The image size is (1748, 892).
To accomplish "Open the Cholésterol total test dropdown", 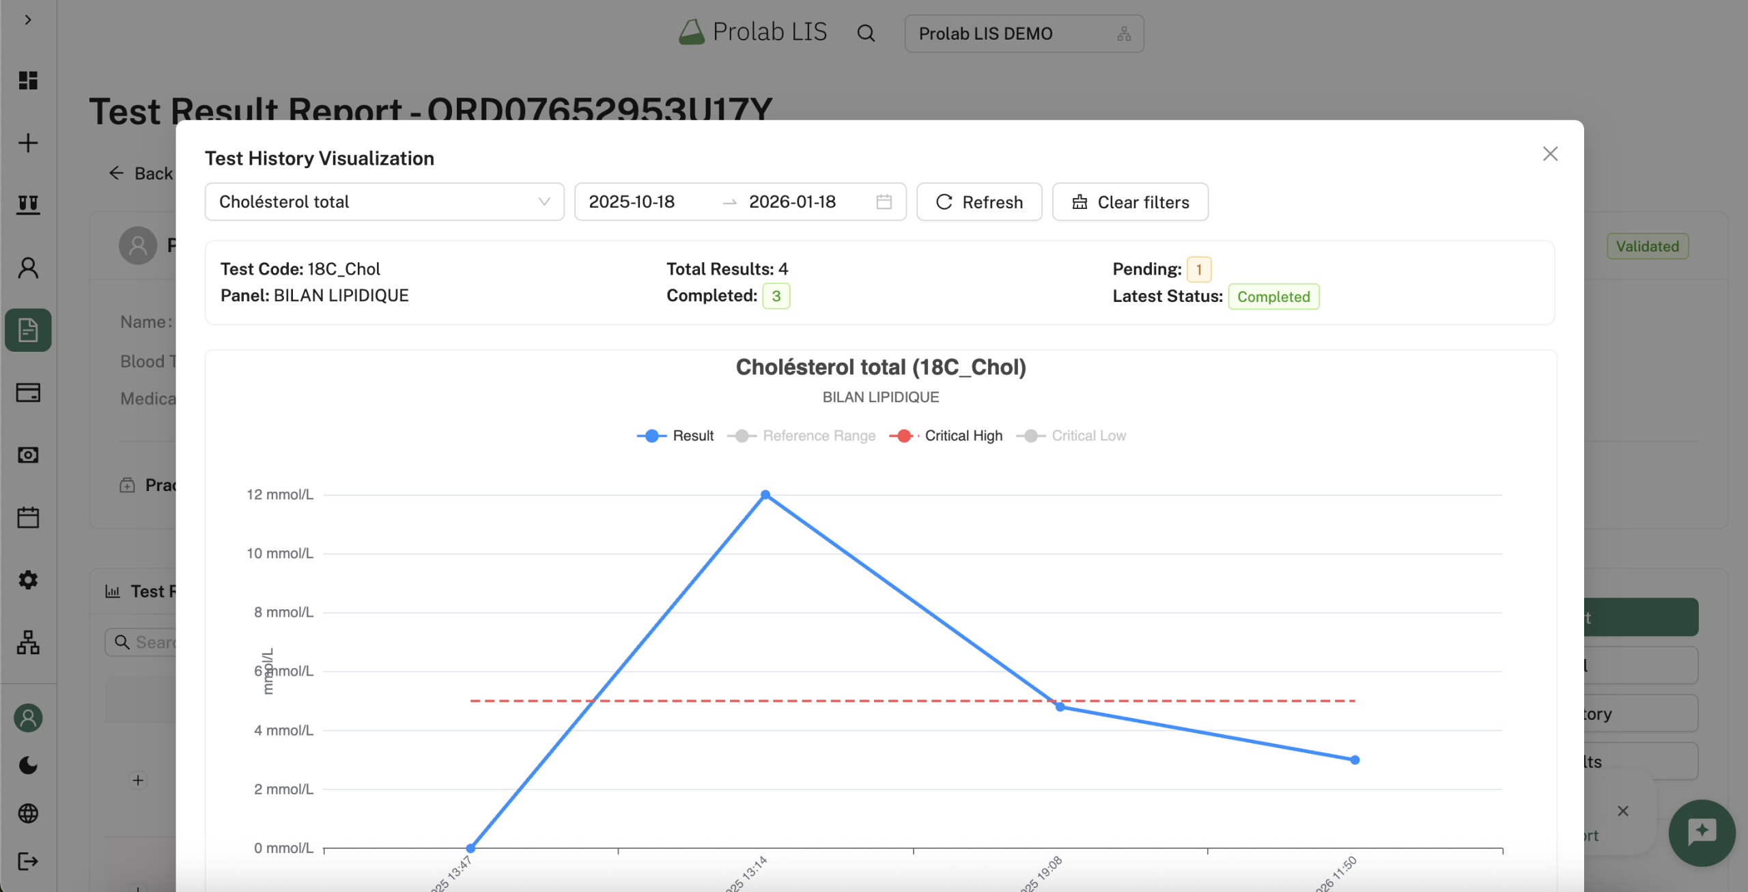I will point(384,201).
